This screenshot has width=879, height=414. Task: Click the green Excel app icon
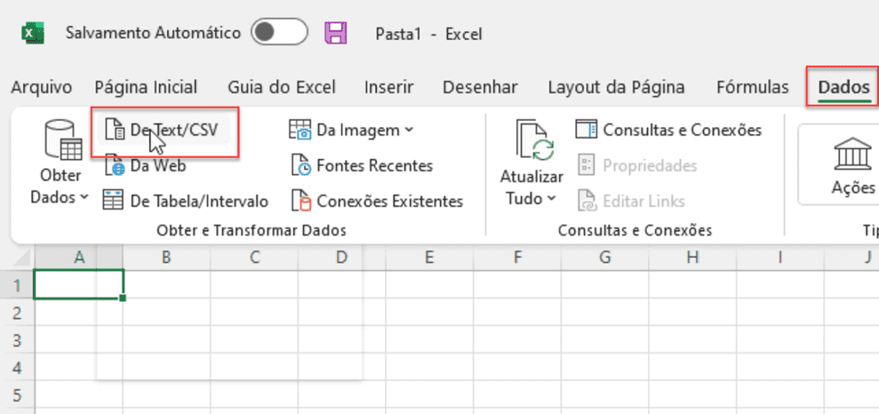[x=33, y=33]
